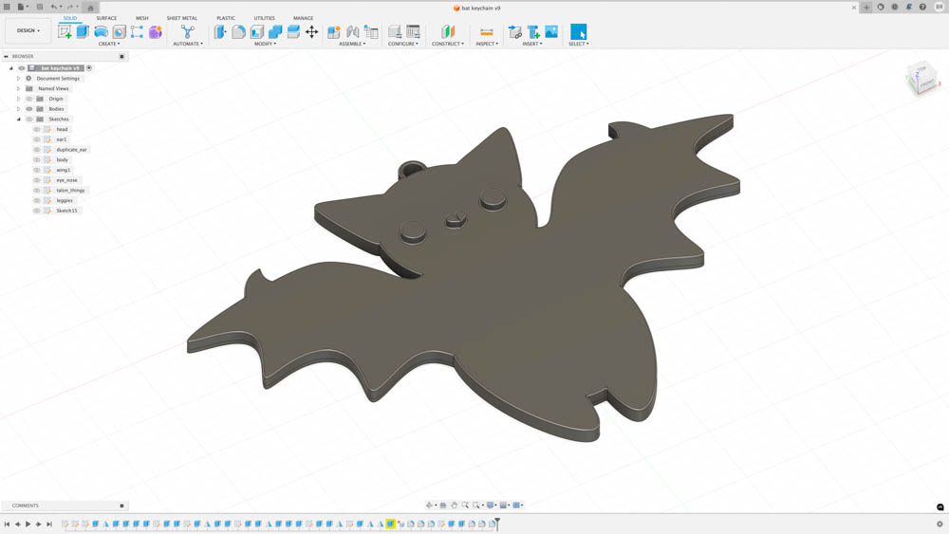Image resolution: width=949 pixels, height=534 pixels.
Task: Switch to the Surface tab
Action: (x=106, y=18)
